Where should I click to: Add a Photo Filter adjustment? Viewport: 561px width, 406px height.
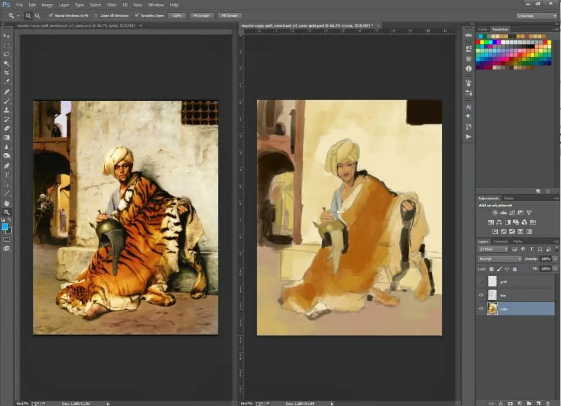[x=515, y=222]
